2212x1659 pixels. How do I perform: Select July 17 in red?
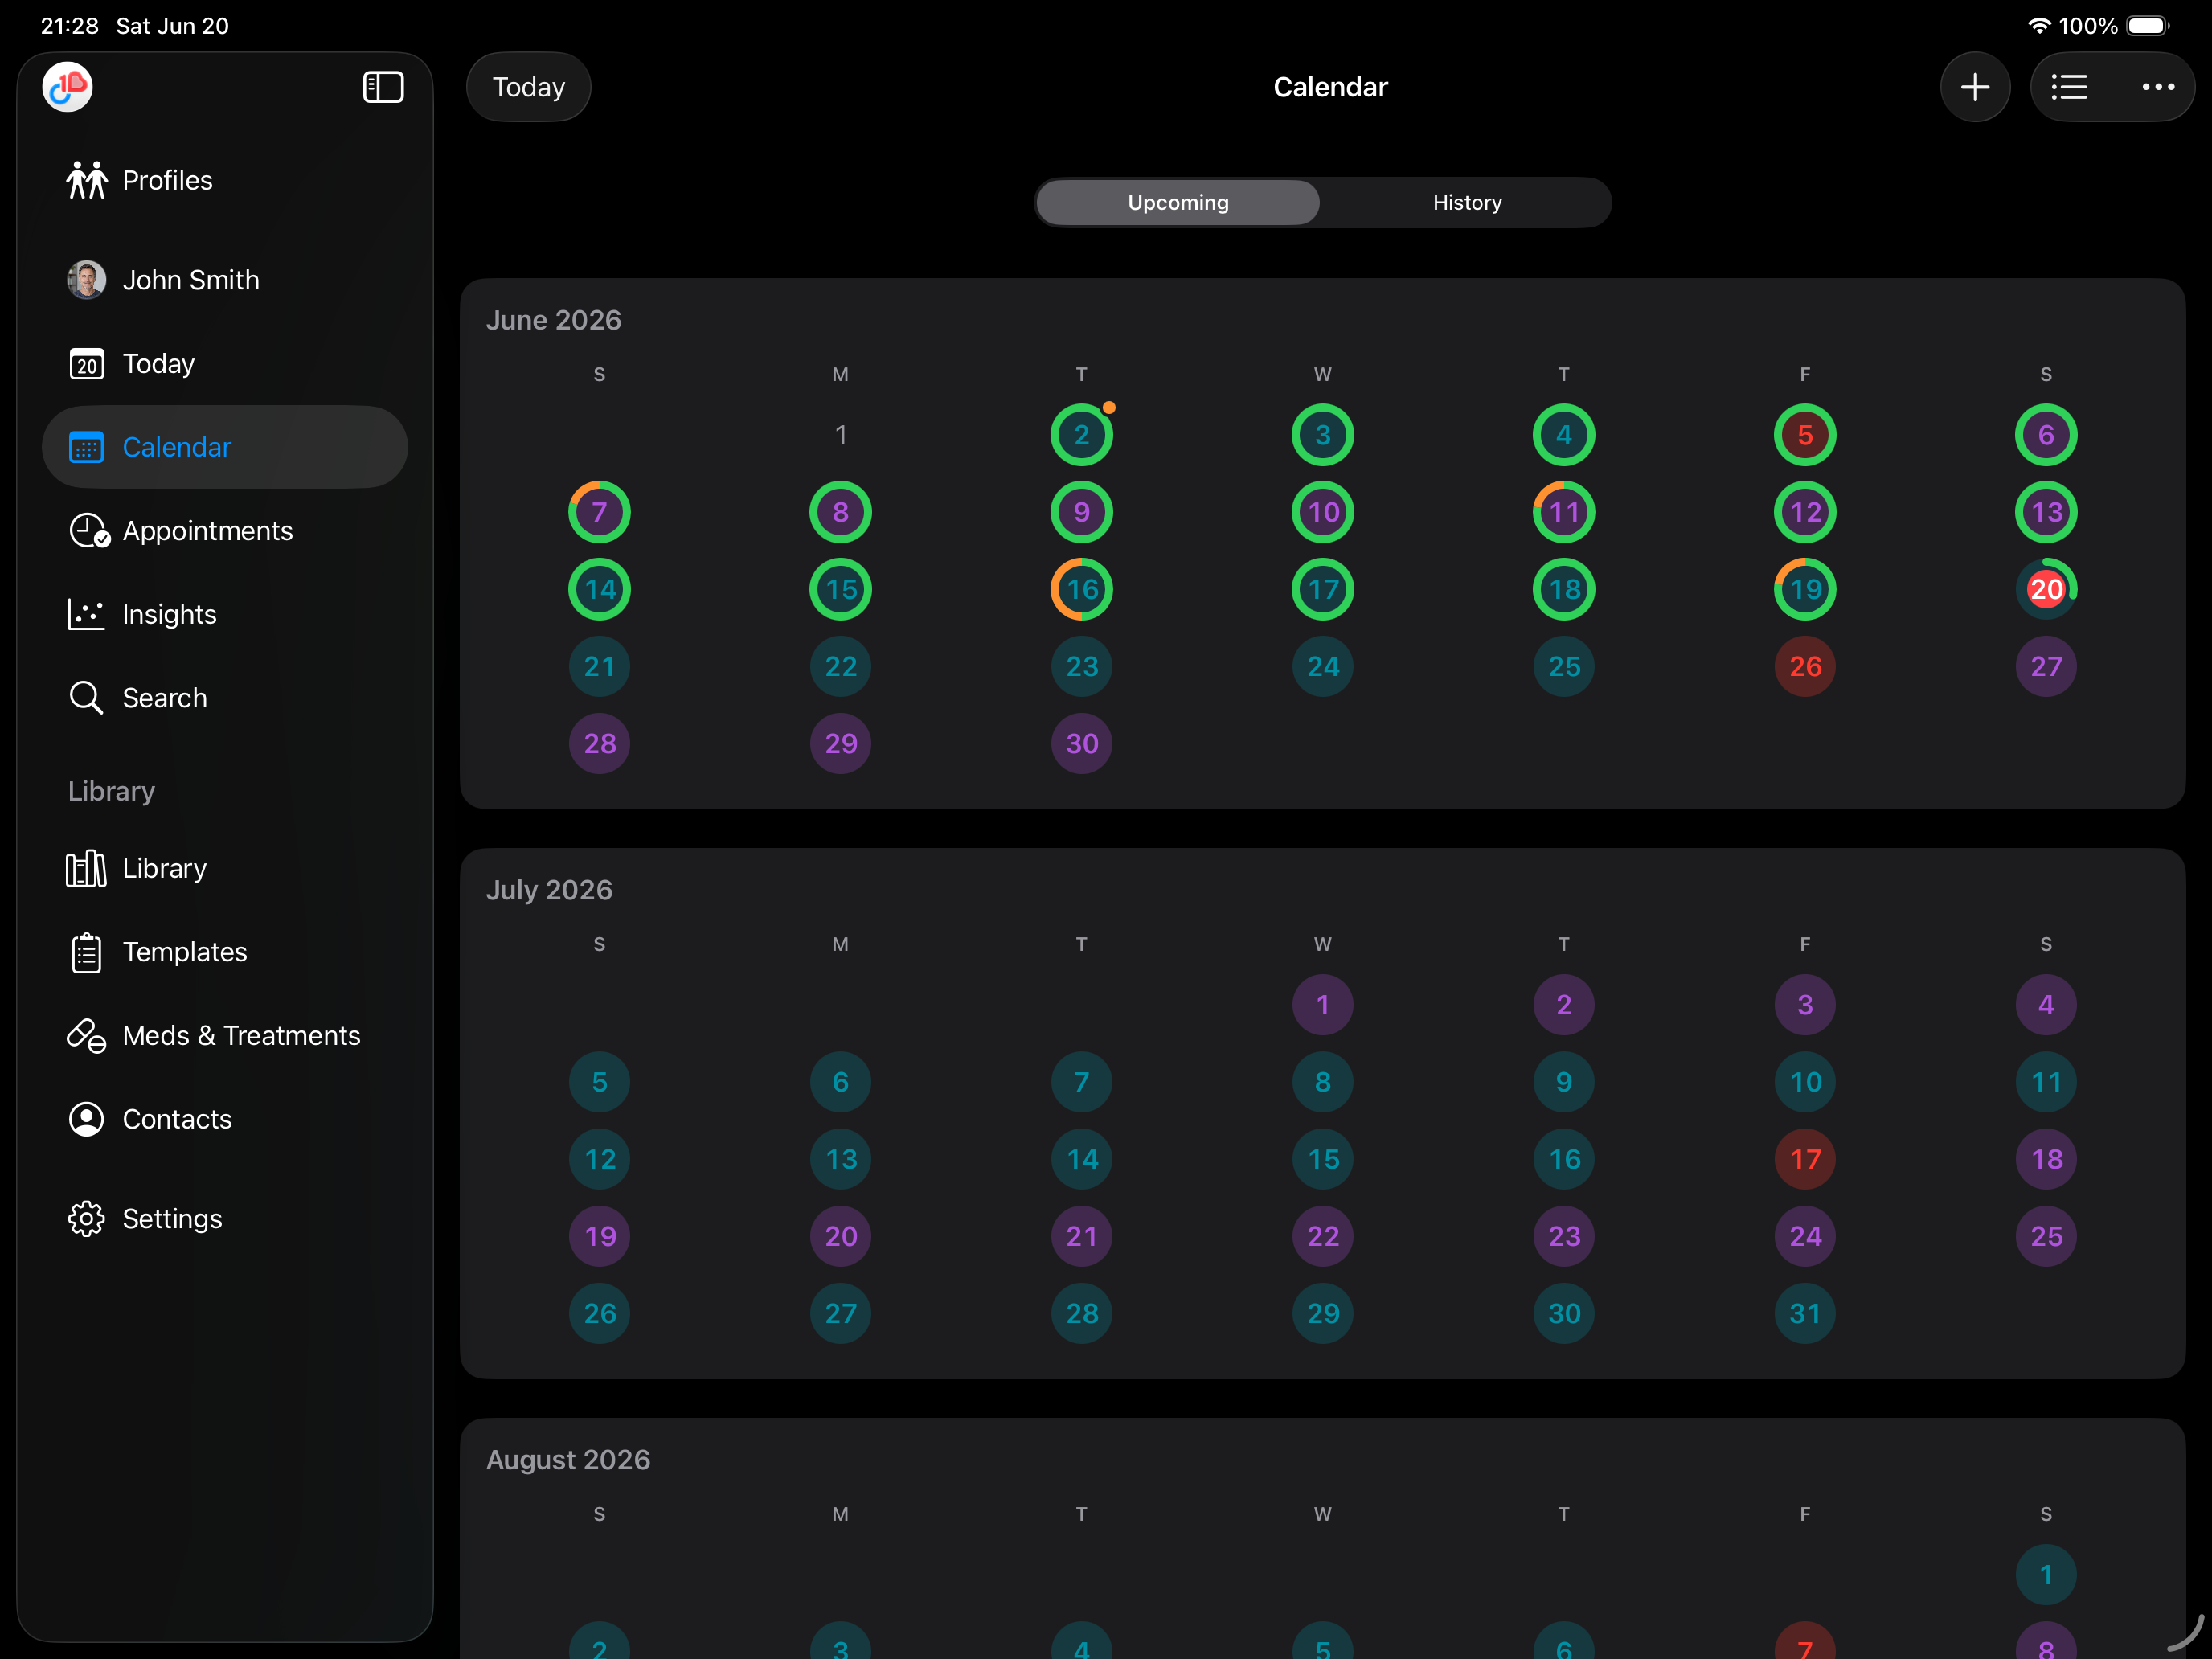tap(1805, 1159)
